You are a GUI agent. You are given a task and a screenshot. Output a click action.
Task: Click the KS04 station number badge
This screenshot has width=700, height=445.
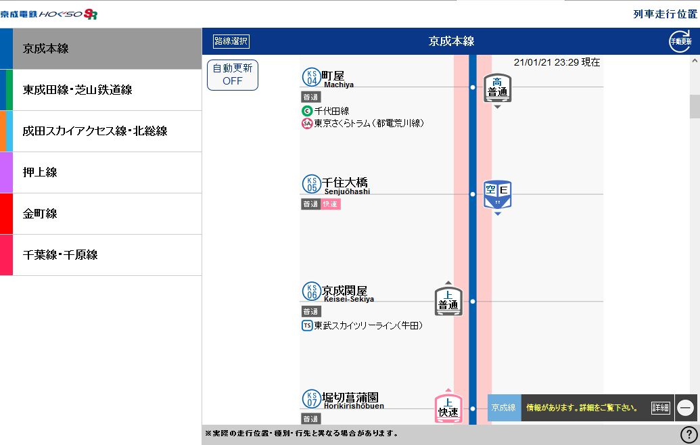tap(312, 77)
